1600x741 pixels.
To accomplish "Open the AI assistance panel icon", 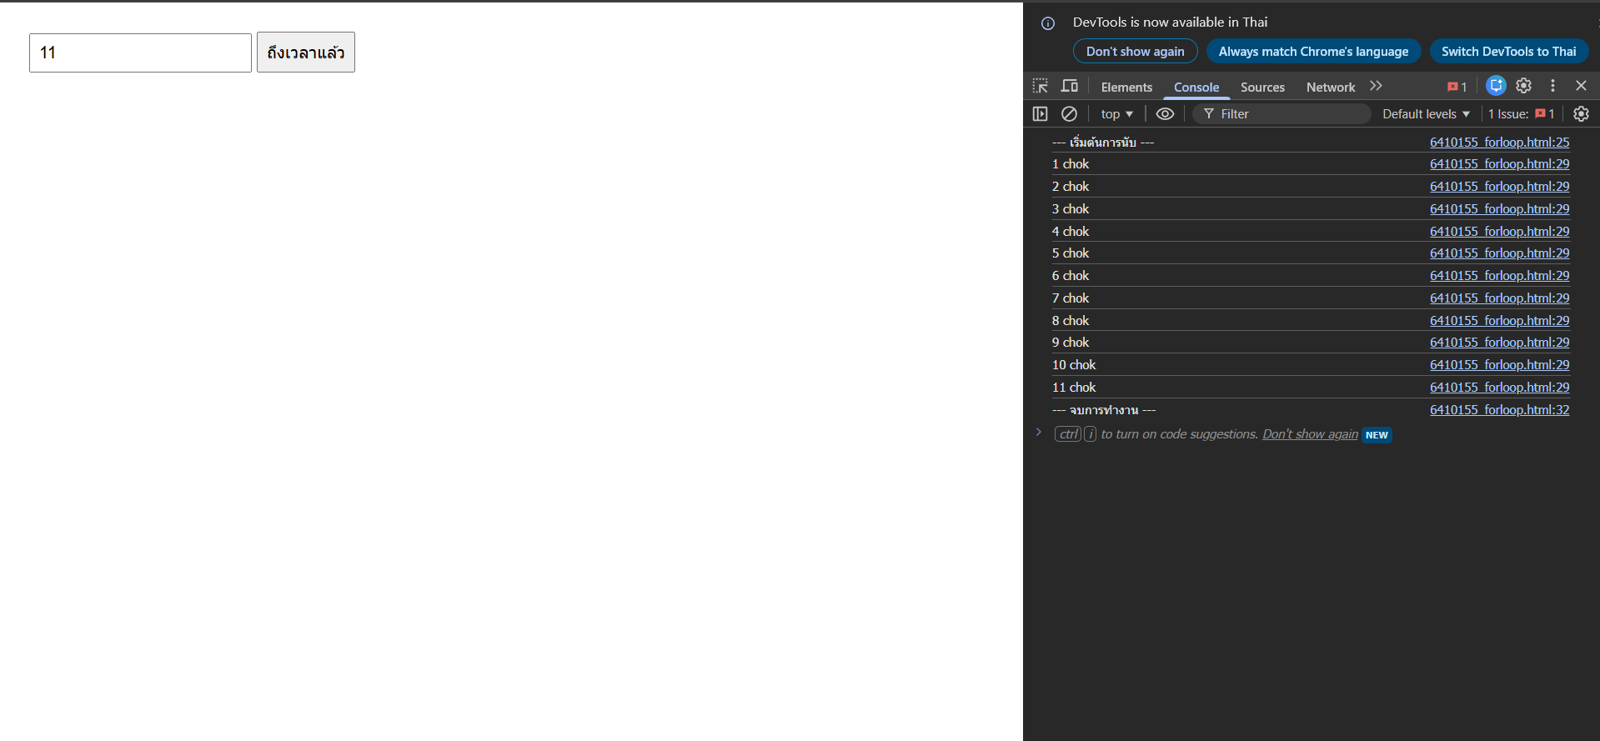I will (1496, 86).
